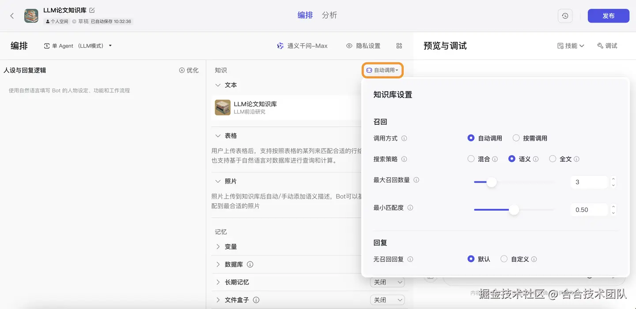636x309 pixels.
Task: Click the 最小匹配度 value field showing 0.50
Action: [589, 210]
